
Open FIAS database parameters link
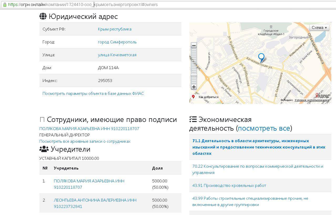point(93,94)
